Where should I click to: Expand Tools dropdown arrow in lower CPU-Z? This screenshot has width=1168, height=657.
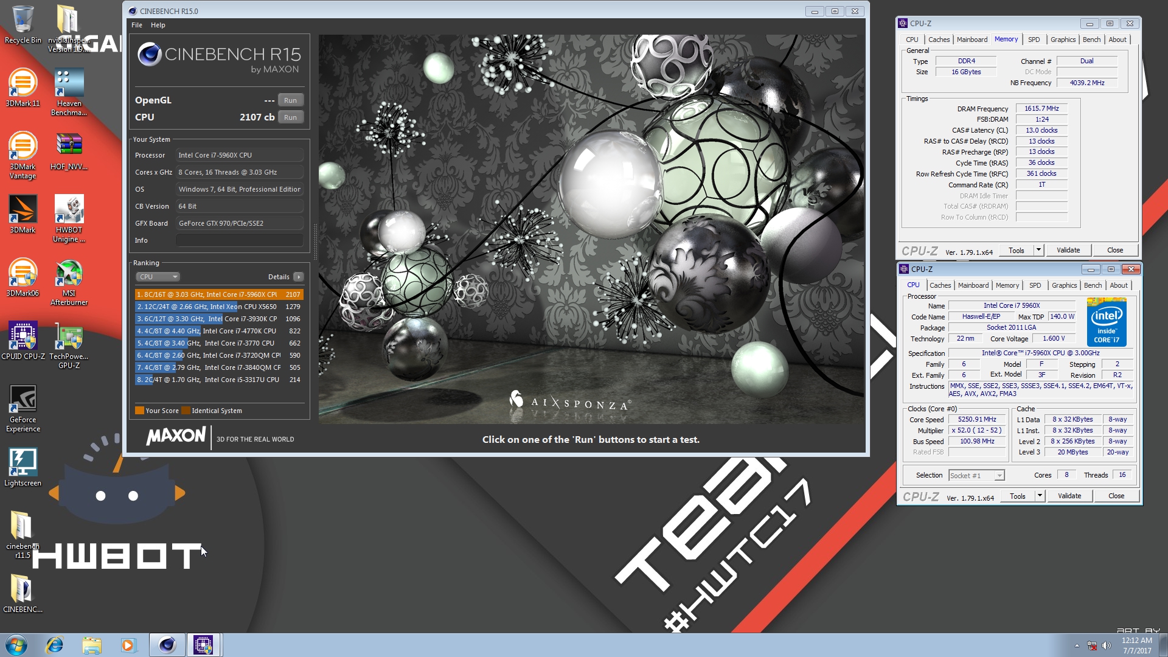click(1040, 496)
